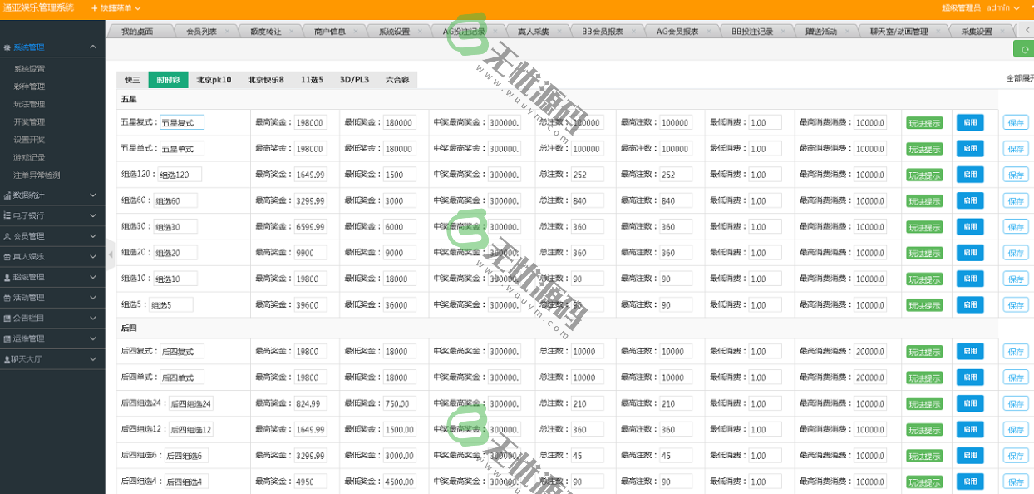Click 玩法提示 button for 五星单式
This screenshot has height=494, width=1034.
pos(924,149)
